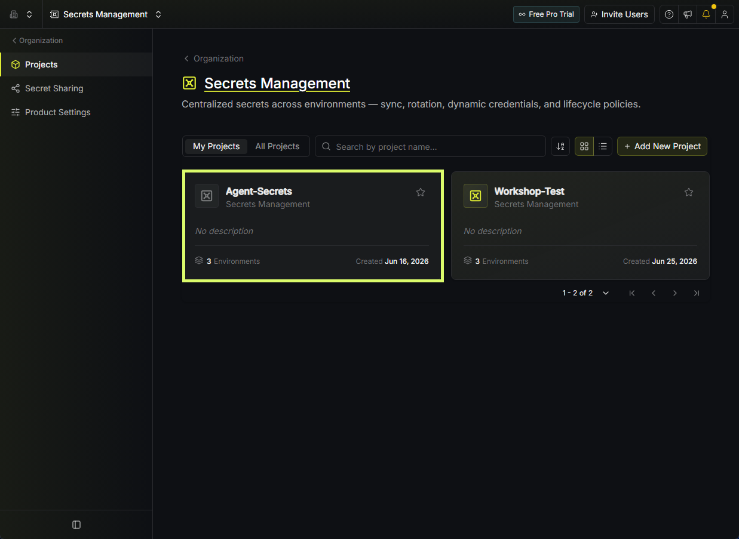
Task: Click the Agent-Secrets environments layers icon
Action: (199, 261)
